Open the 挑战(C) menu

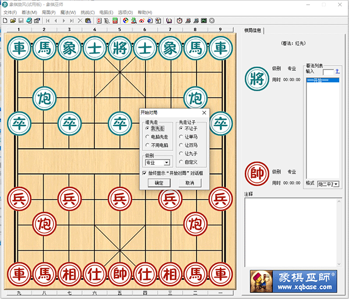[x=88, y=12]
